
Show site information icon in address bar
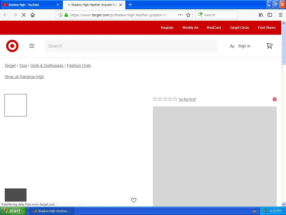[61, 15]
